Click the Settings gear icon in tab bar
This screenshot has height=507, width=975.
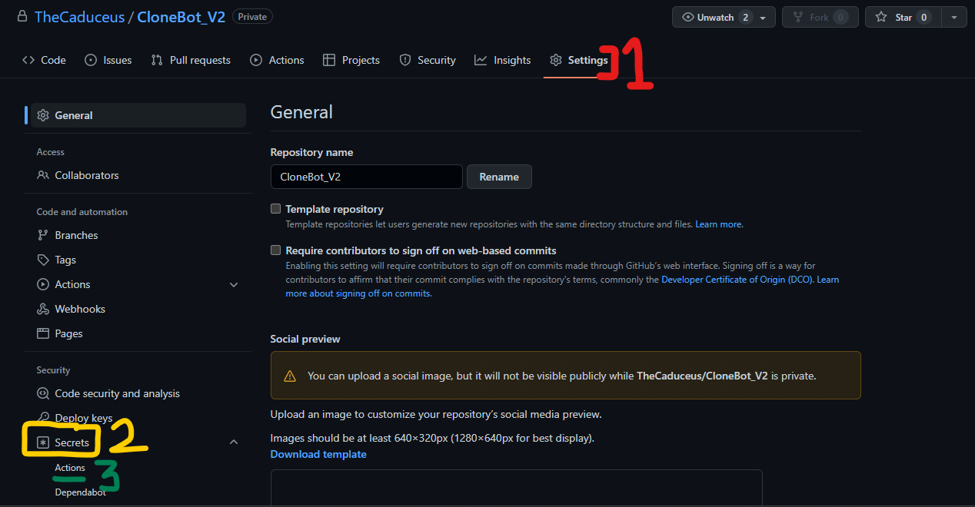point(555,60)
